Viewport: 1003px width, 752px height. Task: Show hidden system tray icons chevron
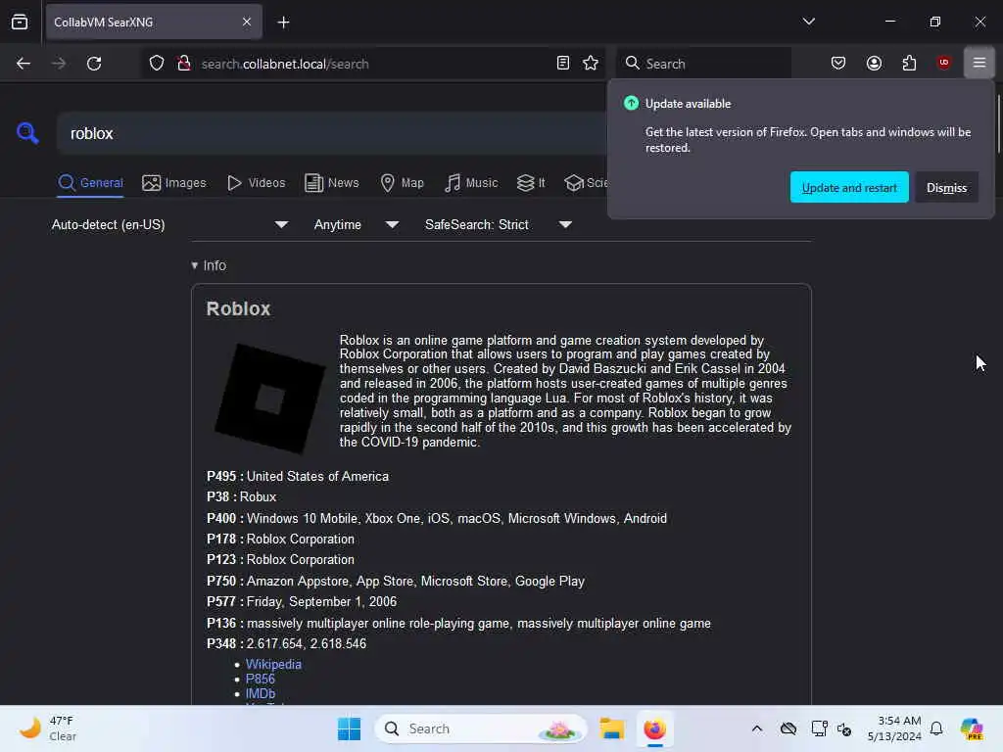point(757,728)
